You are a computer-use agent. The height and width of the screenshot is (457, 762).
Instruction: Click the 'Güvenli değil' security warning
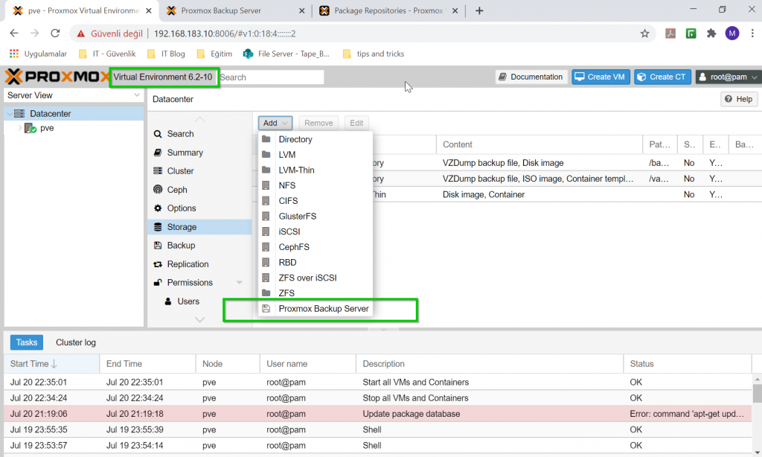[109, 33]
